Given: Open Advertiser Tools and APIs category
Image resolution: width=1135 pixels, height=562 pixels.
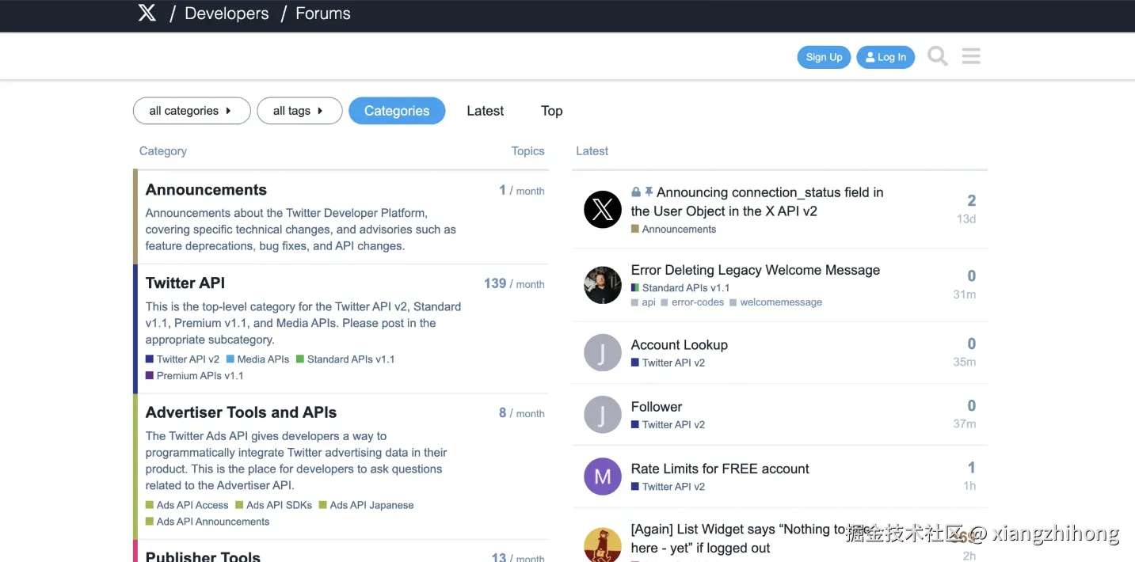Looking at the screenshot, I should [241, 412].
